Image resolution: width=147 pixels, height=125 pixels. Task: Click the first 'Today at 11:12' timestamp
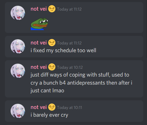69,9
